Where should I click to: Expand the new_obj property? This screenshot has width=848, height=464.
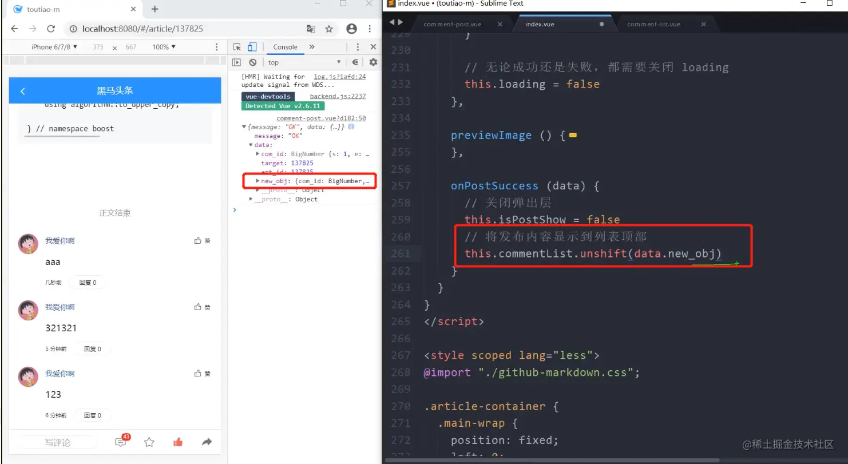(x=257, y=181)
